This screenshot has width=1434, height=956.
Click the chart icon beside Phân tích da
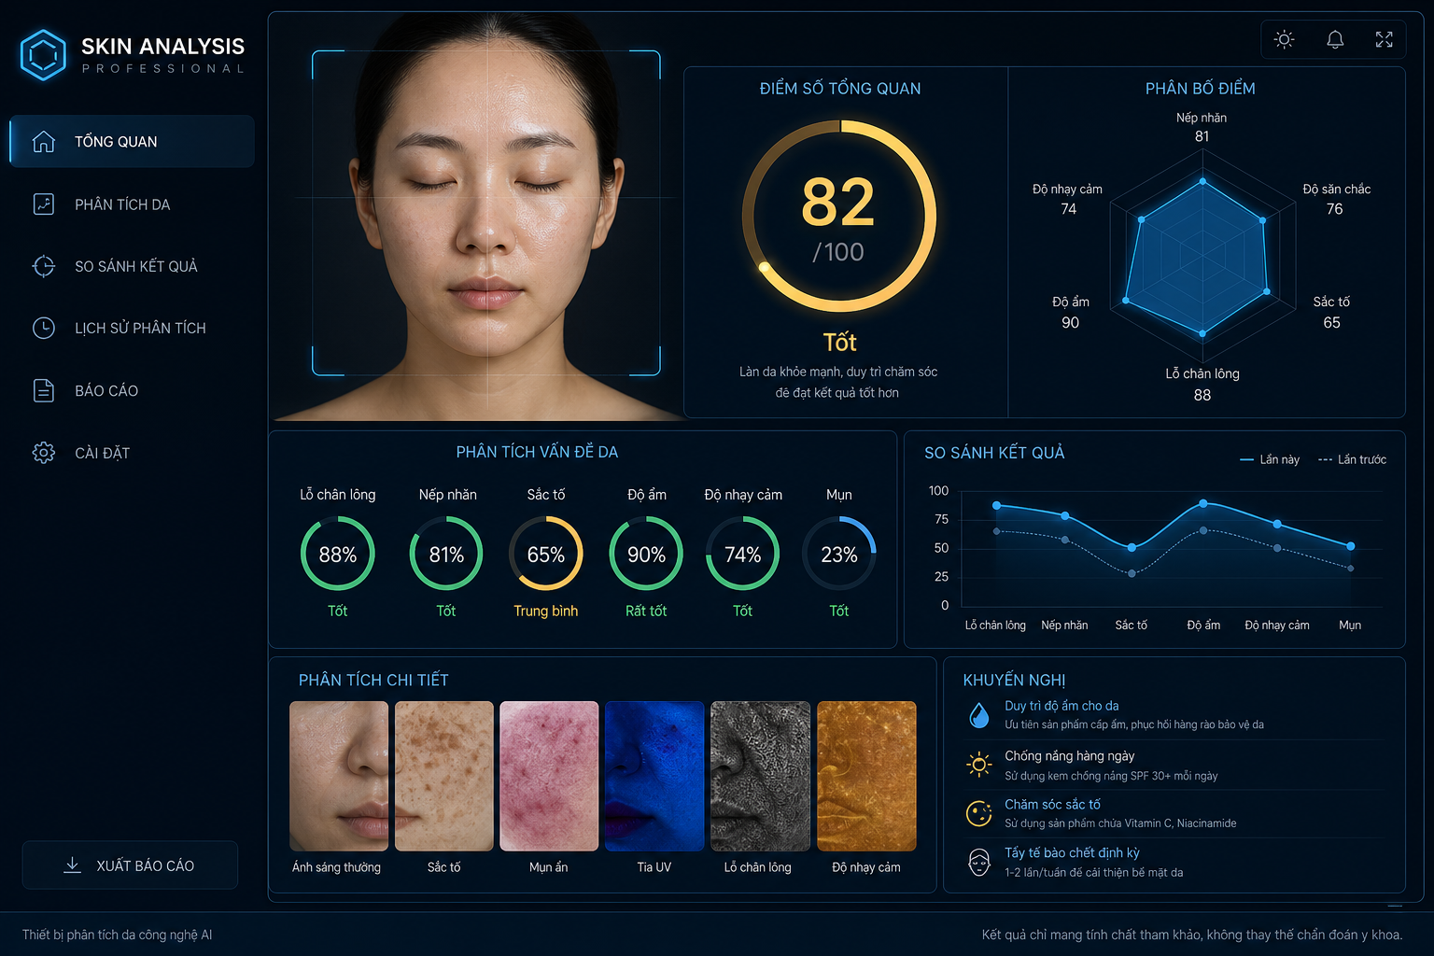[44, 204]
